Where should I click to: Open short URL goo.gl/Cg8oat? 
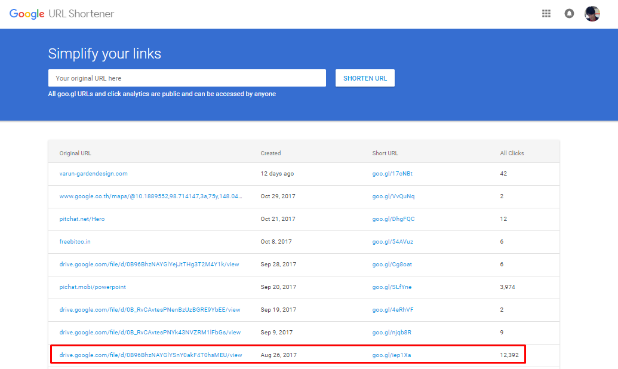pos(392,264)
